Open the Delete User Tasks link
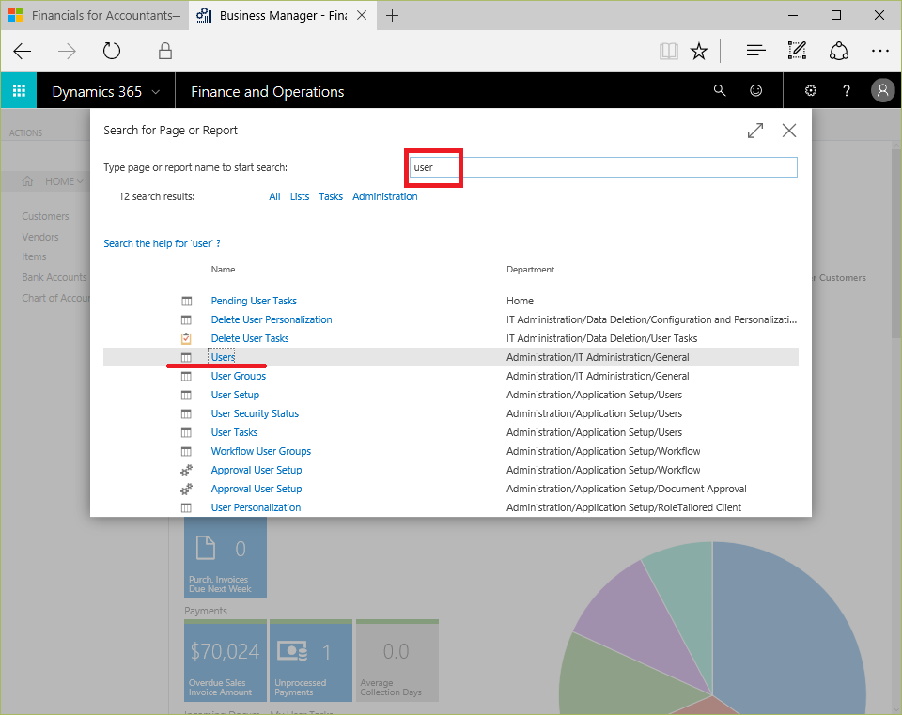 click(250, 338)
